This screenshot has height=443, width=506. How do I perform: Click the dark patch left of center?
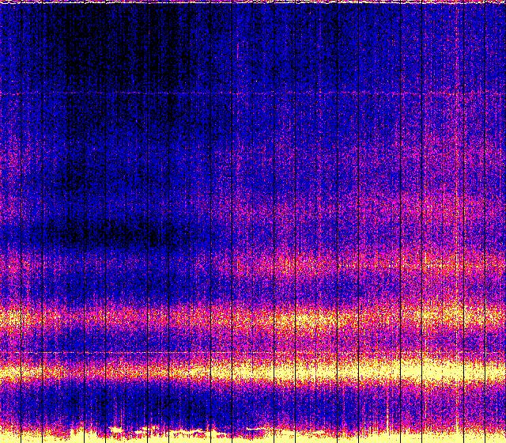pos(119,233)
